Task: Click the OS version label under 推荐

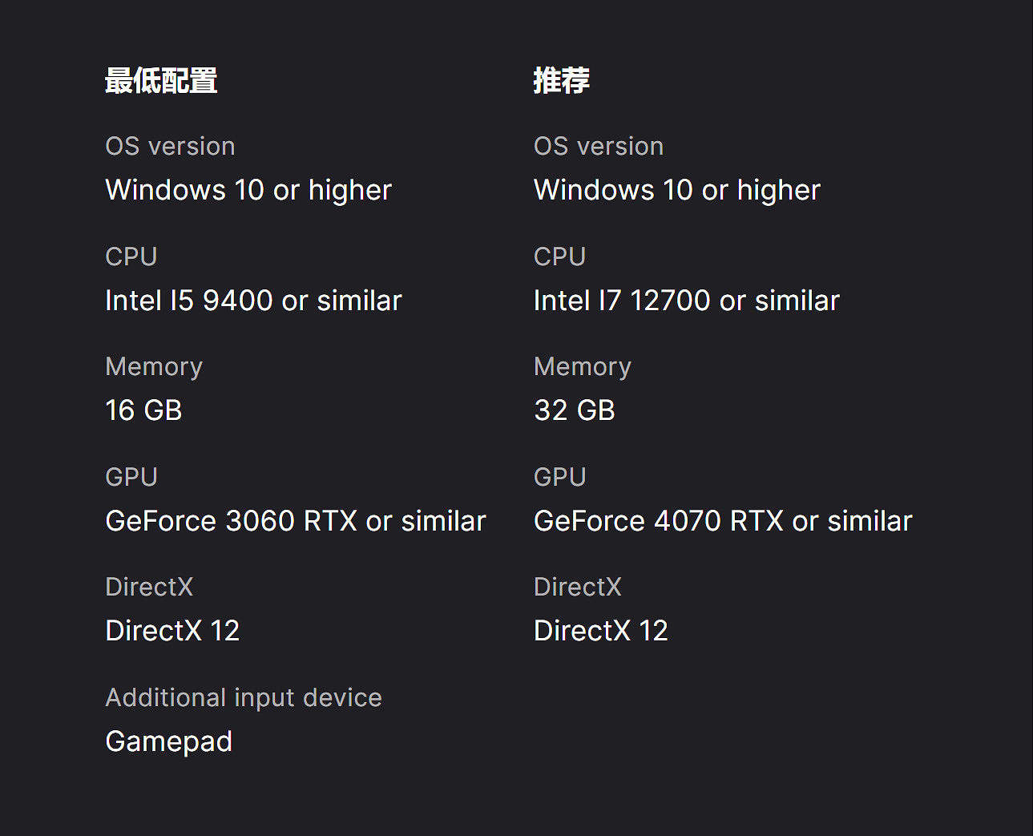Action: tap(599, 146)
